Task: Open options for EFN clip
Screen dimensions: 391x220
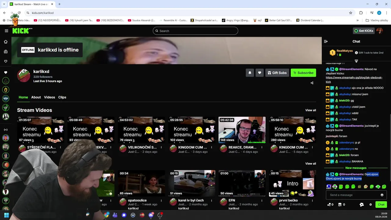Action: pos(262,200)
